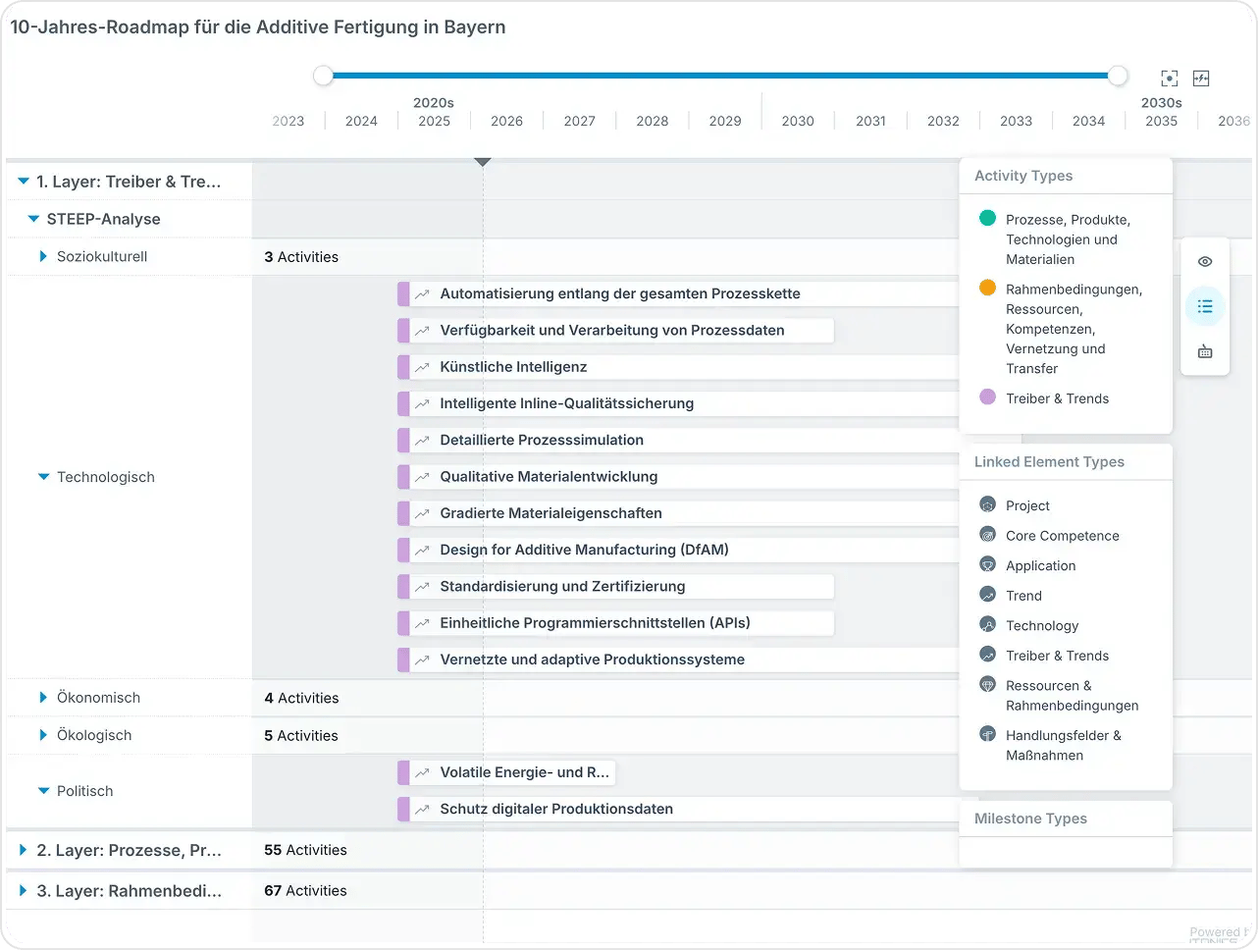This screenshot has height=950, width=1258.
Task: Click the Milestone Types section header
Action: point(1030,818)
